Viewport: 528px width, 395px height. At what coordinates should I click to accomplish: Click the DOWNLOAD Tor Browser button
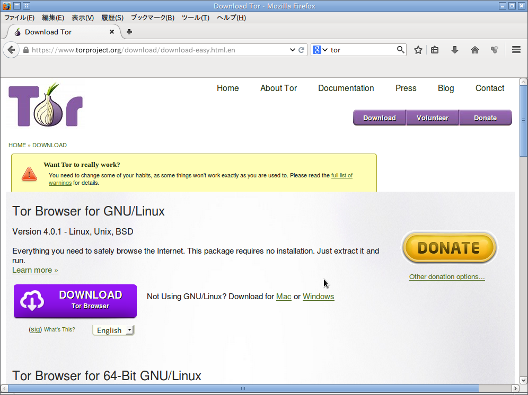(75, 301)
